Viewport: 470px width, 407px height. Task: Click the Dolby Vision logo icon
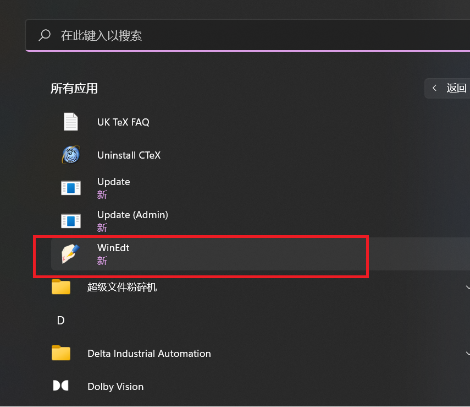pyautogui.click(x=61, y=386)
